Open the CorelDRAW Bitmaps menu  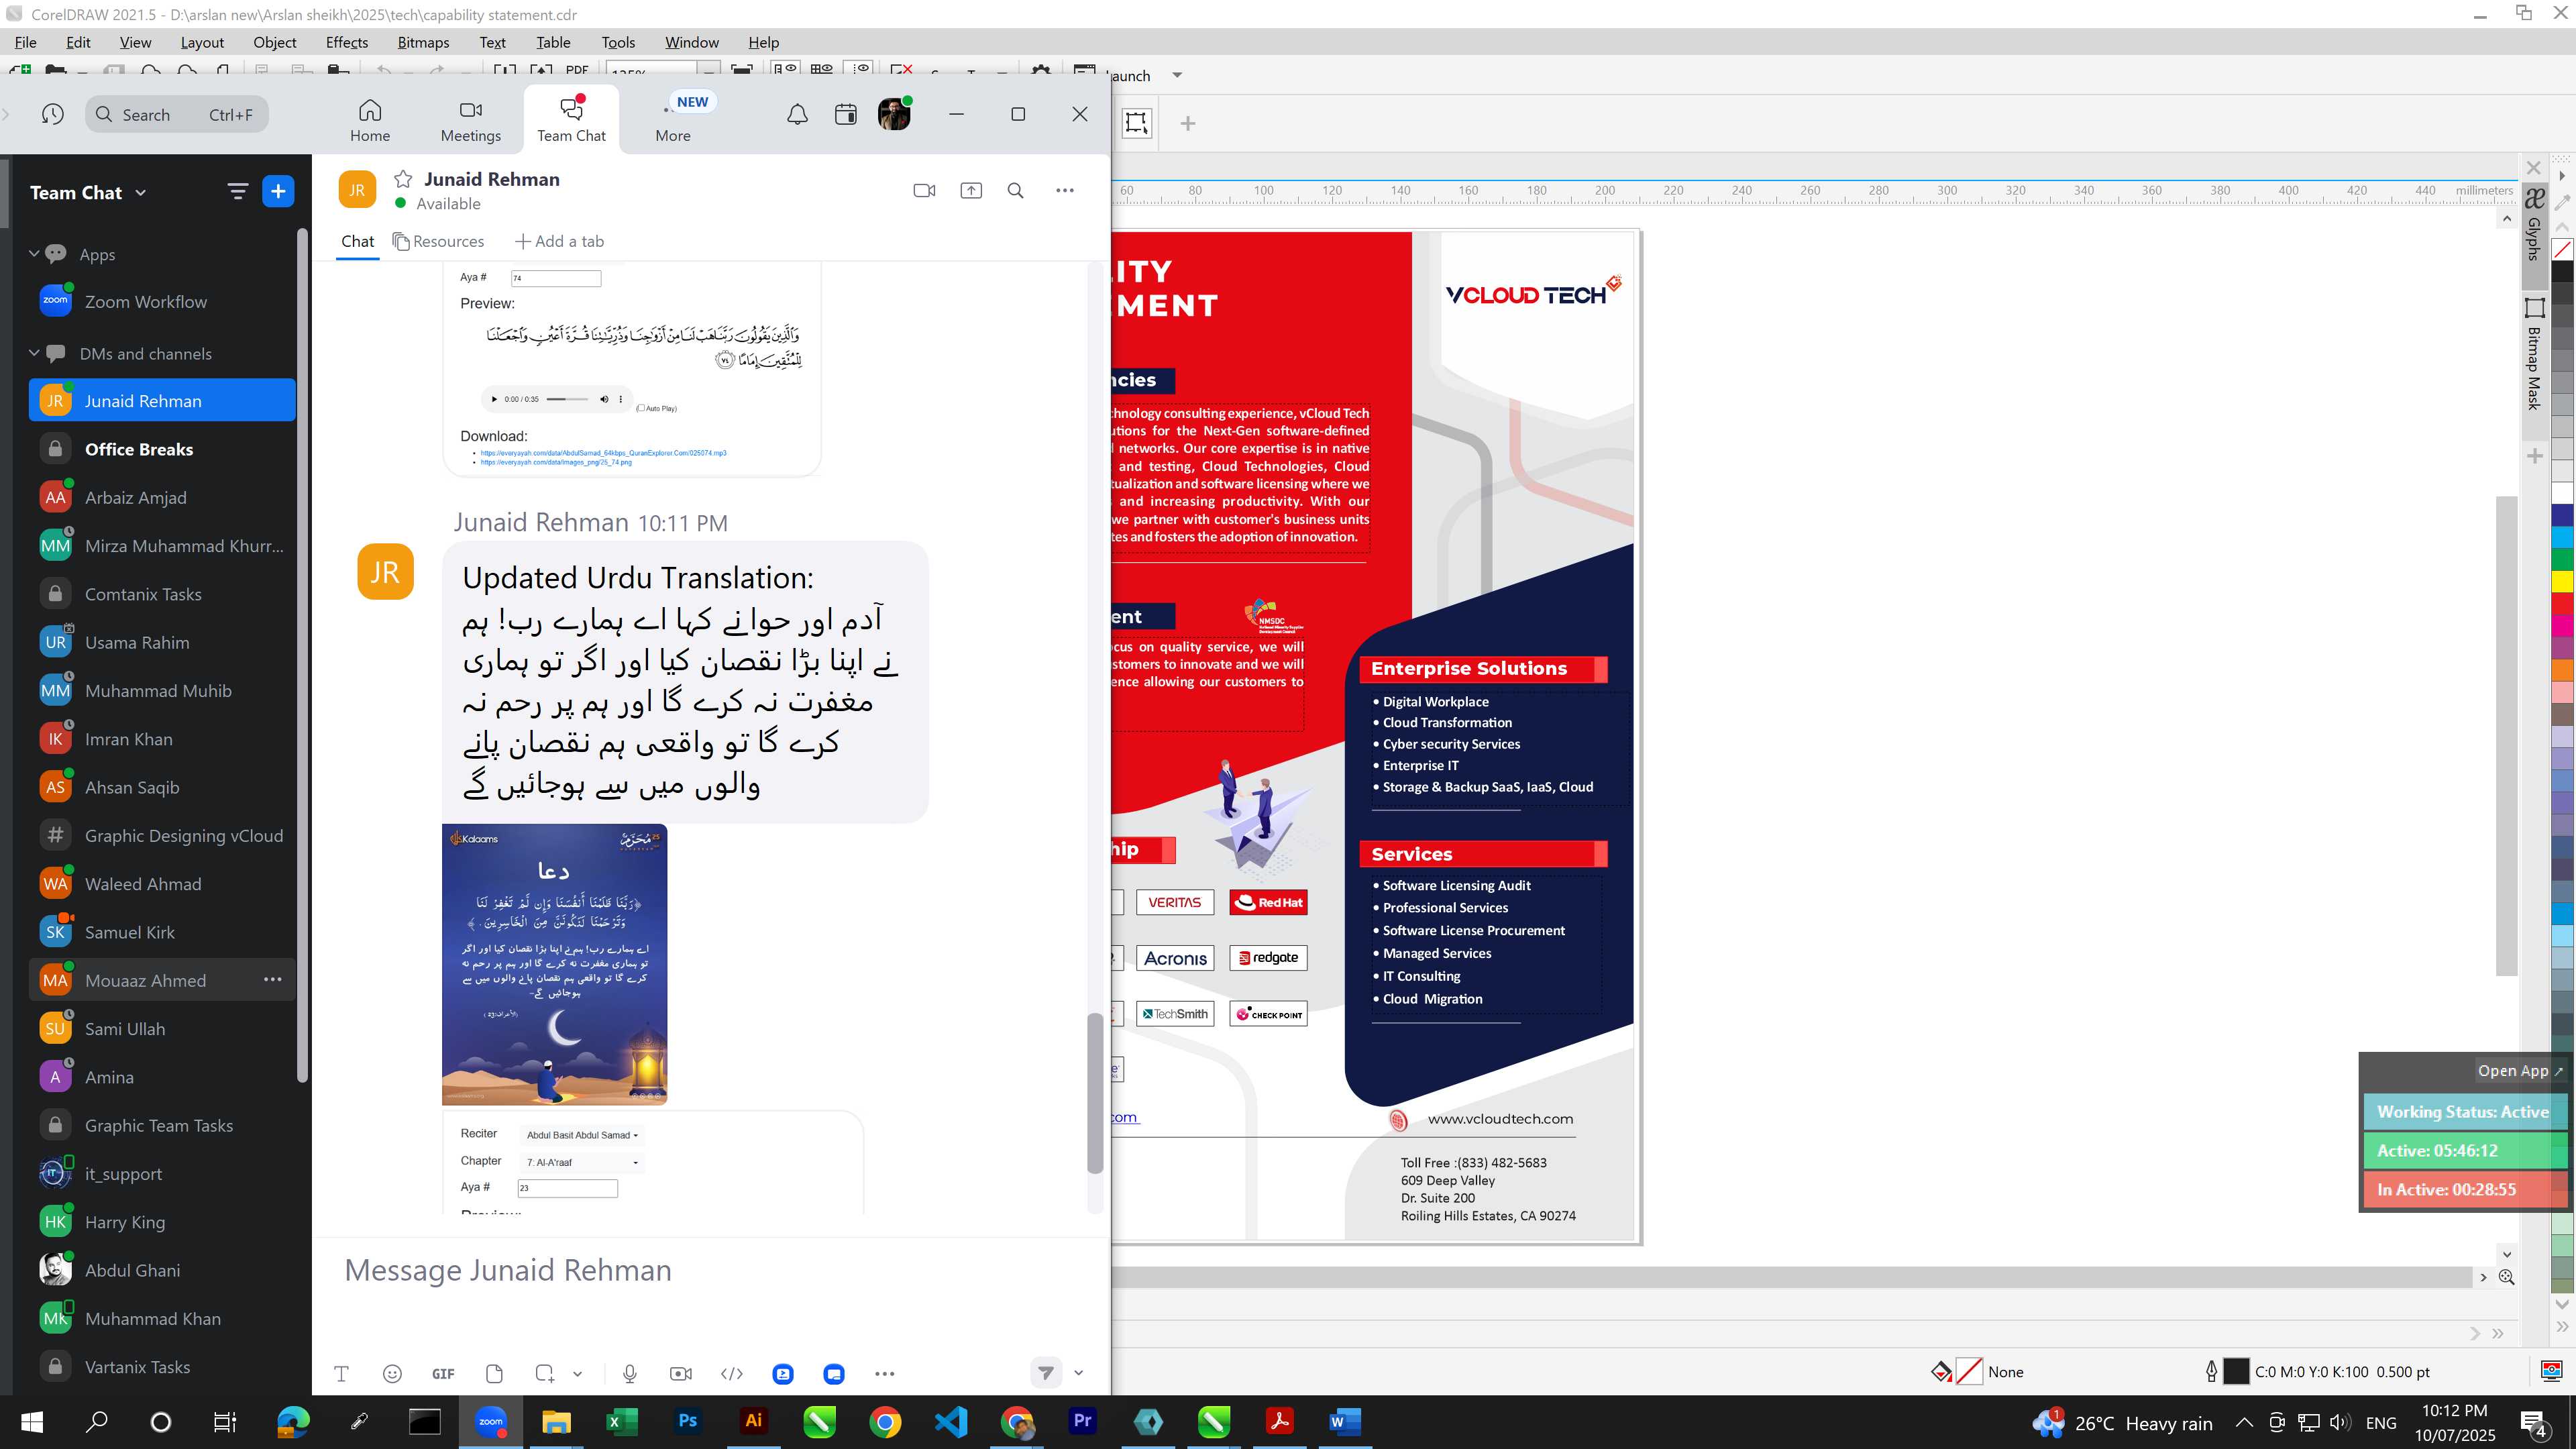click(423, 42)
